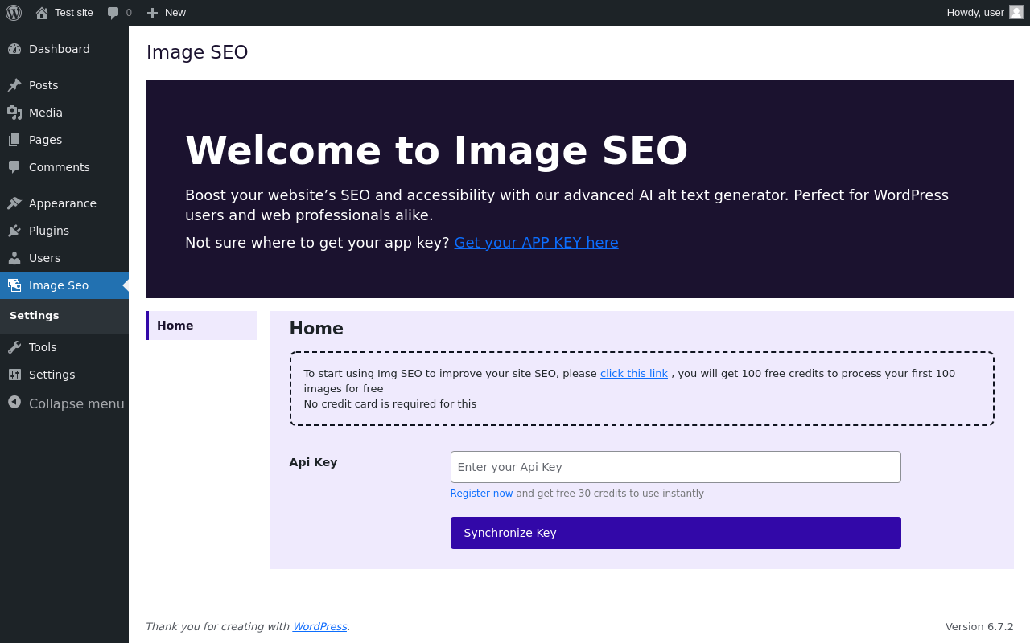
Task: Click the Media icon in sidebar
Action: tap(14, 113)
